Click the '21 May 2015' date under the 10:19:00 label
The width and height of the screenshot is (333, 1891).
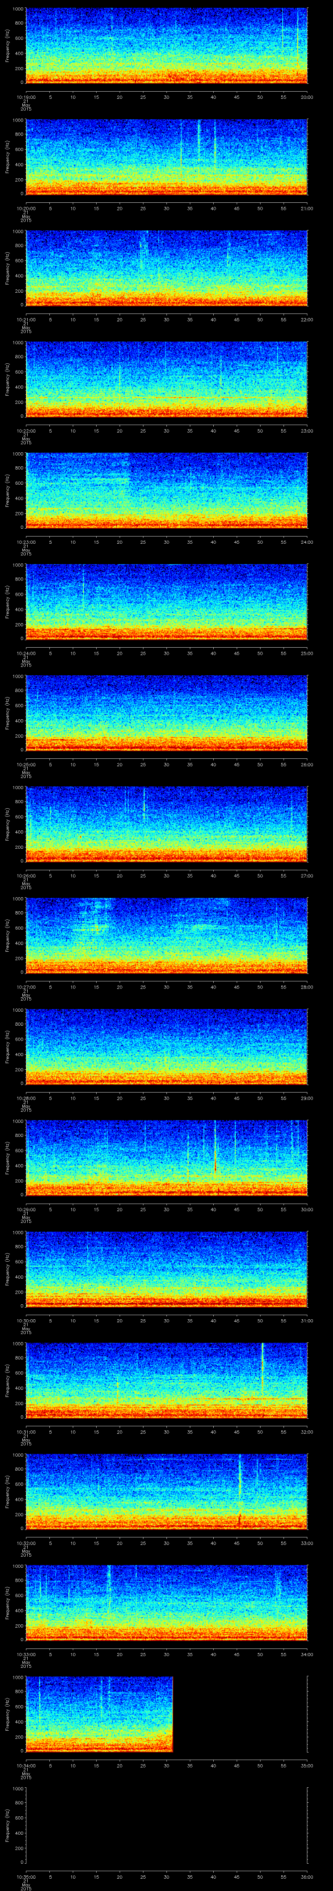26,106
